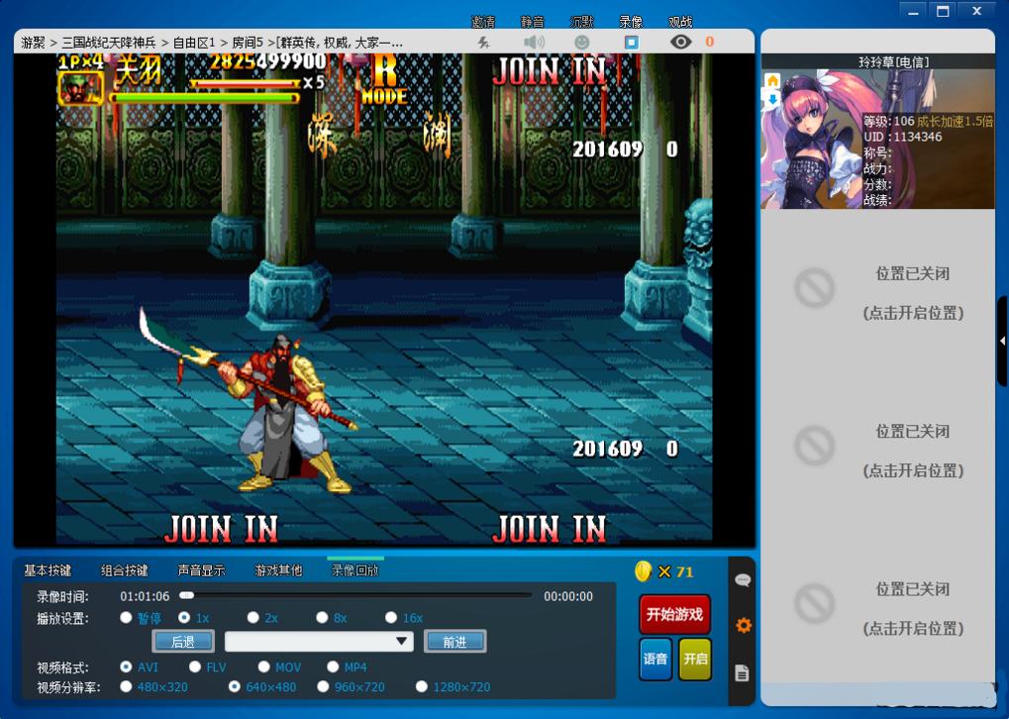Click the 沉默 smiley face icon
Viewport: 1009px width, 719px height.
(x=582, y=42)
